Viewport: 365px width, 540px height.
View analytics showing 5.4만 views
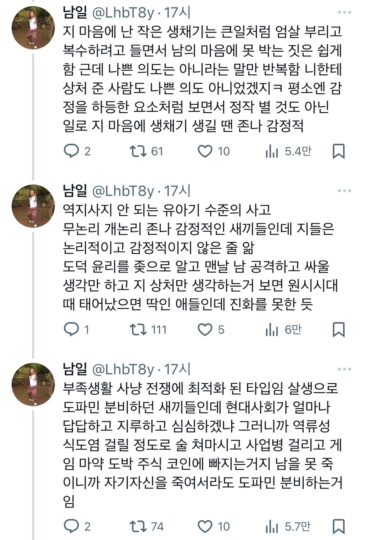click(x=272, y=151)
